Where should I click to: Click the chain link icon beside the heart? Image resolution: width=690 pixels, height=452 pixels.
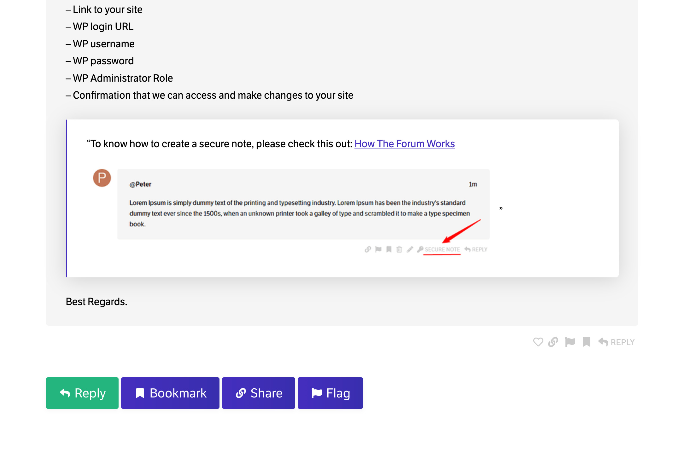(x=553, y=342)
